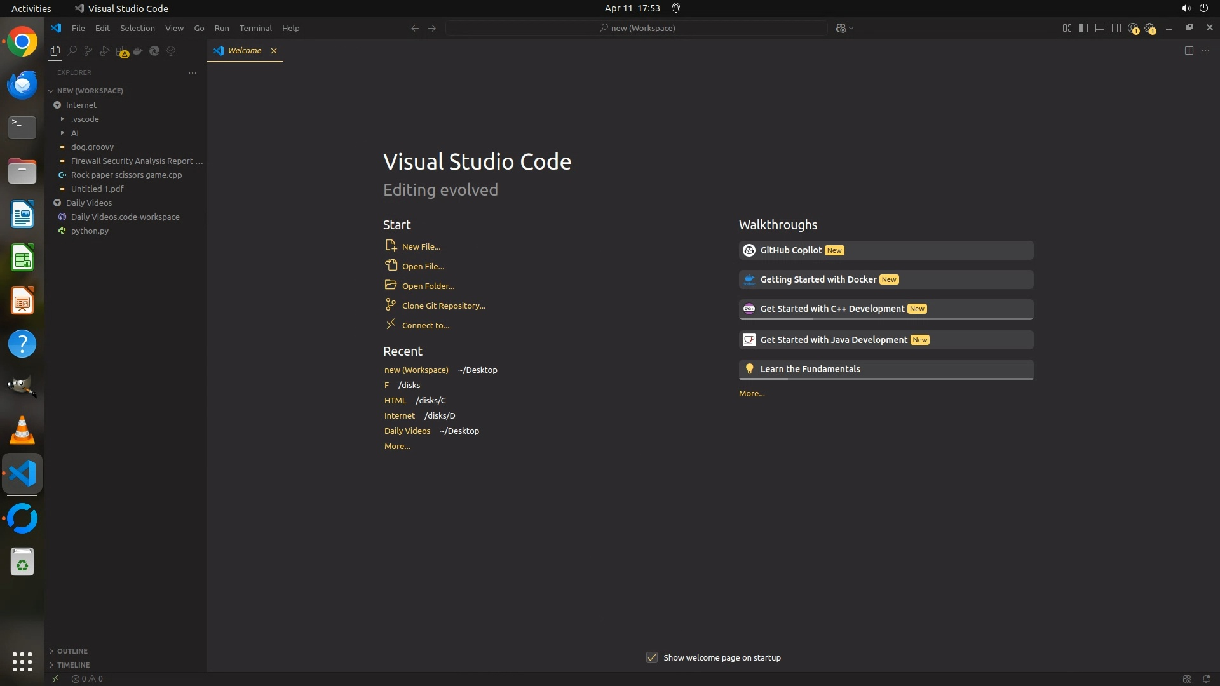Open the Search view icon

(x=72, y=51)
